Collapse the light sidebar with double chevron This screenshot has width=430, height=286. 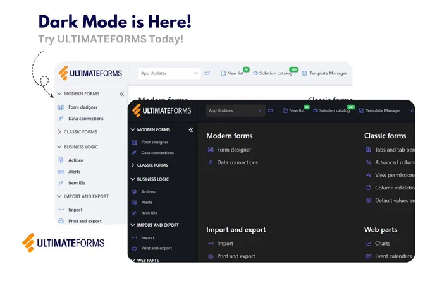click(122, 94)
